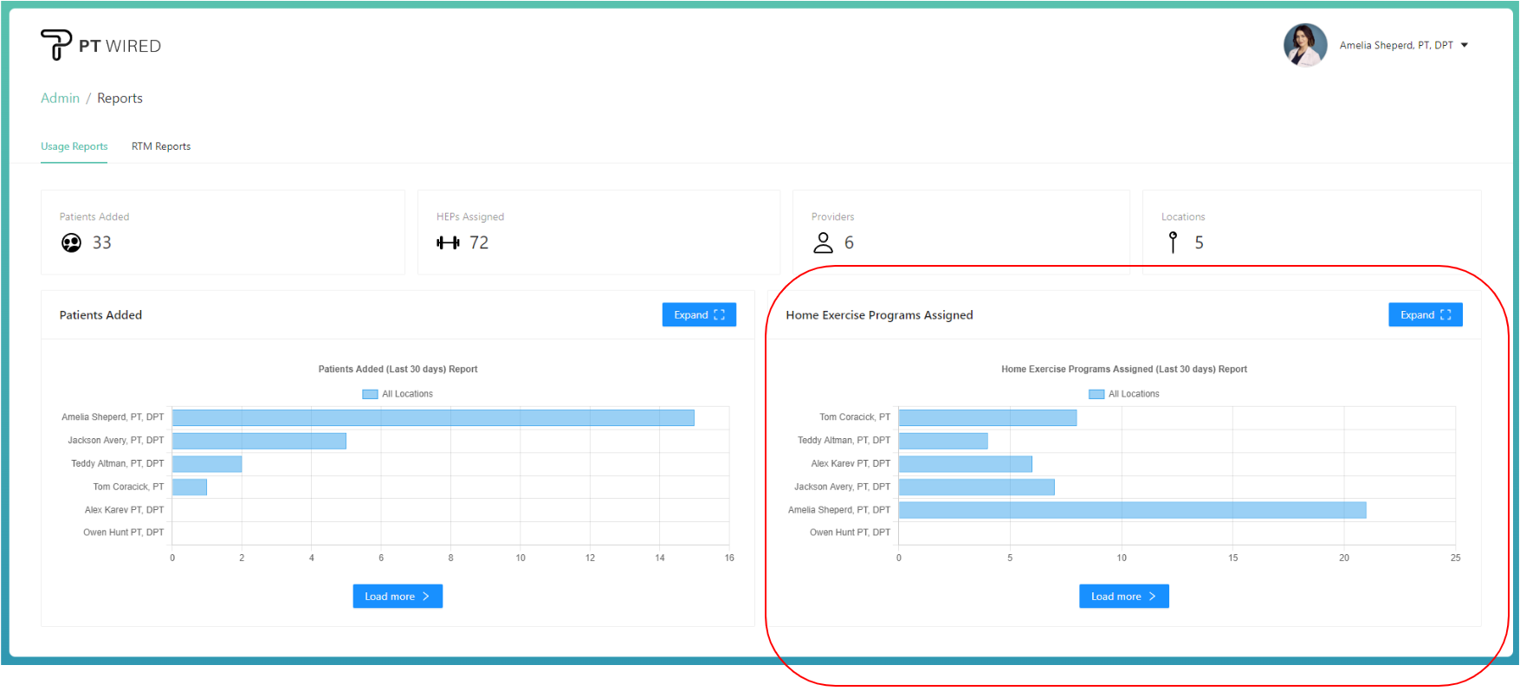Select the Usage Reports tab

[x=74, y=146]
